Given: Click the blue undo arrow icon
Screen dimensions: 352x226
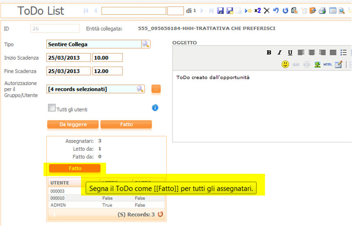Looking at the screenshot, I should click(x=276, y=11).
